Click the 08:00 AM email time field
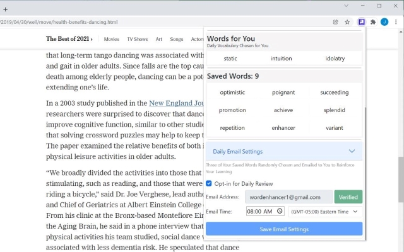This screenshot has width=404, height=252. click(265, 211)
